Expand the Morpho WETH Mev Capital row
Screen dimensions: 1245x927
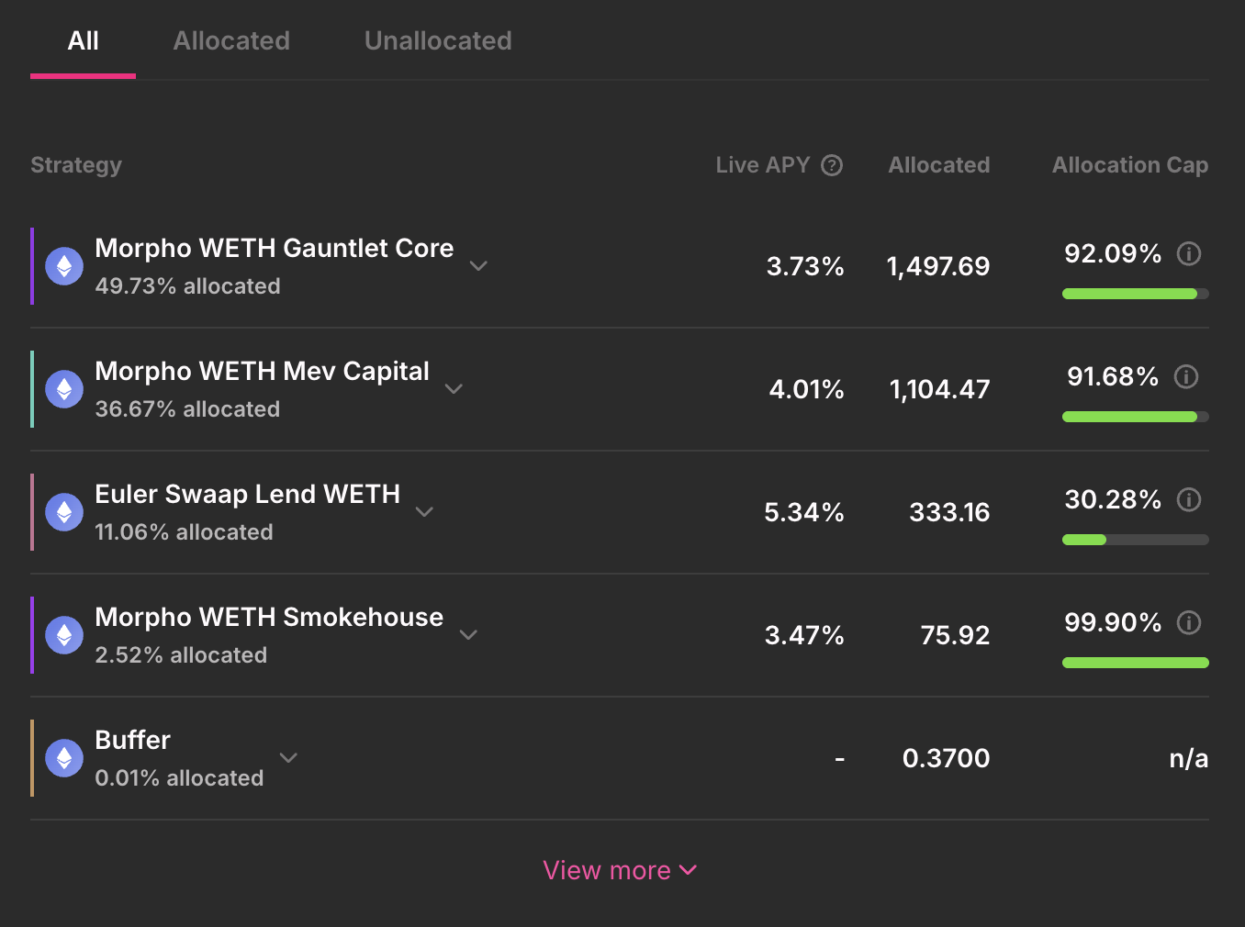click(x=454, y=389)
